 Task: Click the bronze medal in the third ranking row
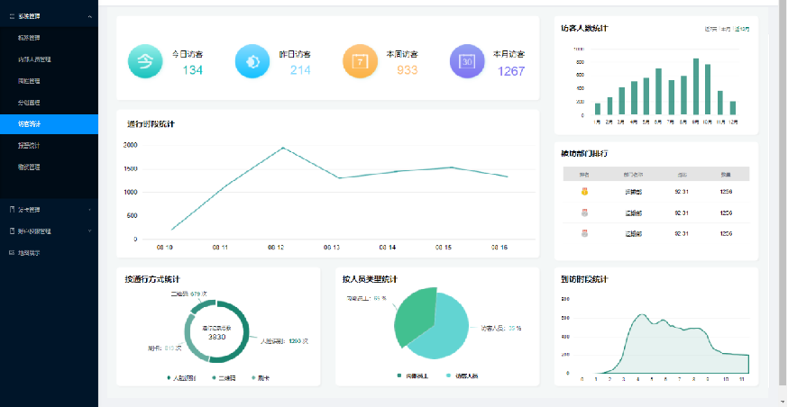584,233
